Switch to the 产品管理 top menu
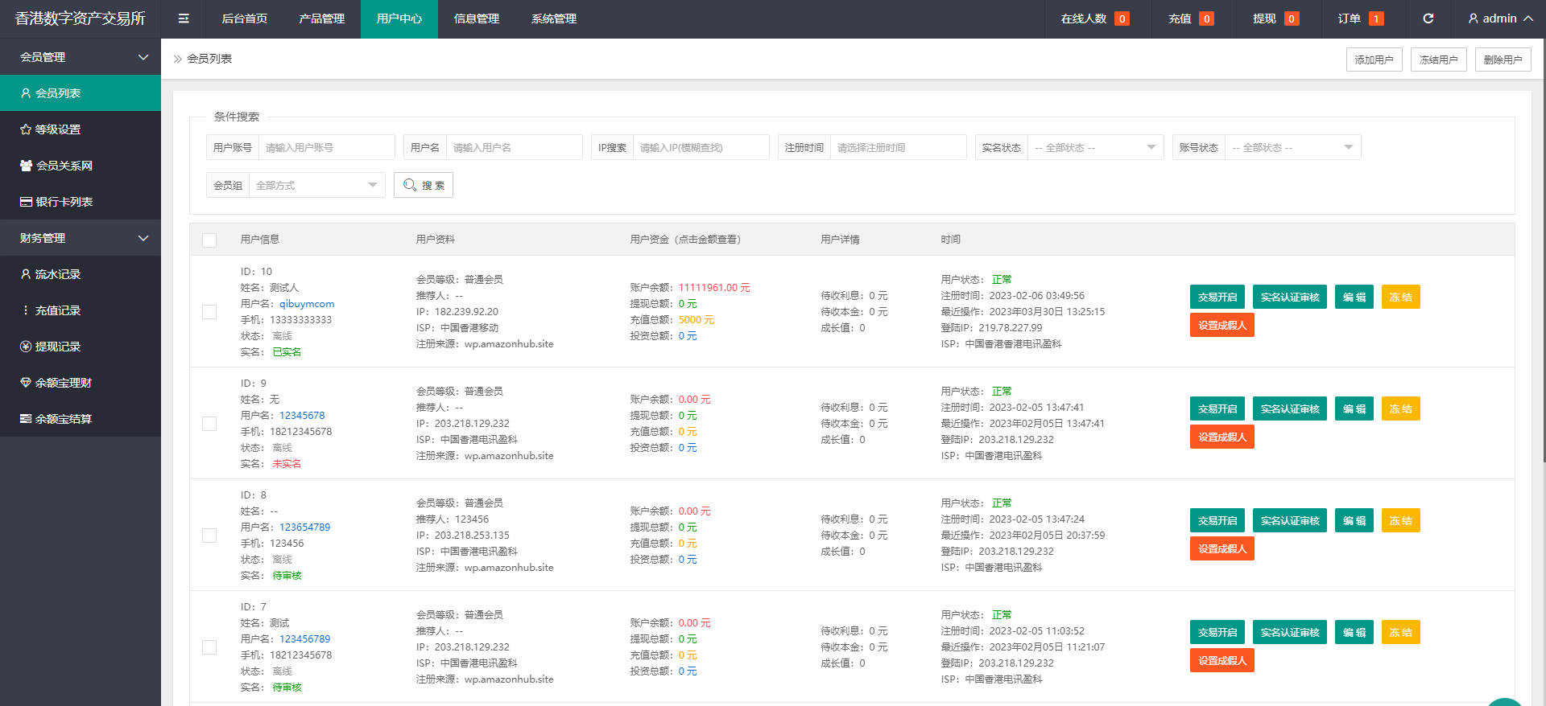 (321, 18)
